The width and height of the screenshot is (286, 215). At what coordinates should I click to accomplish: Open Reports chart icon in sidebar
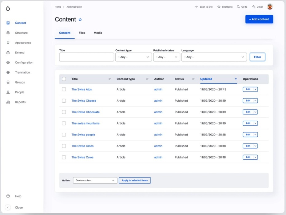pyautogui.click(x=8, y=102)
